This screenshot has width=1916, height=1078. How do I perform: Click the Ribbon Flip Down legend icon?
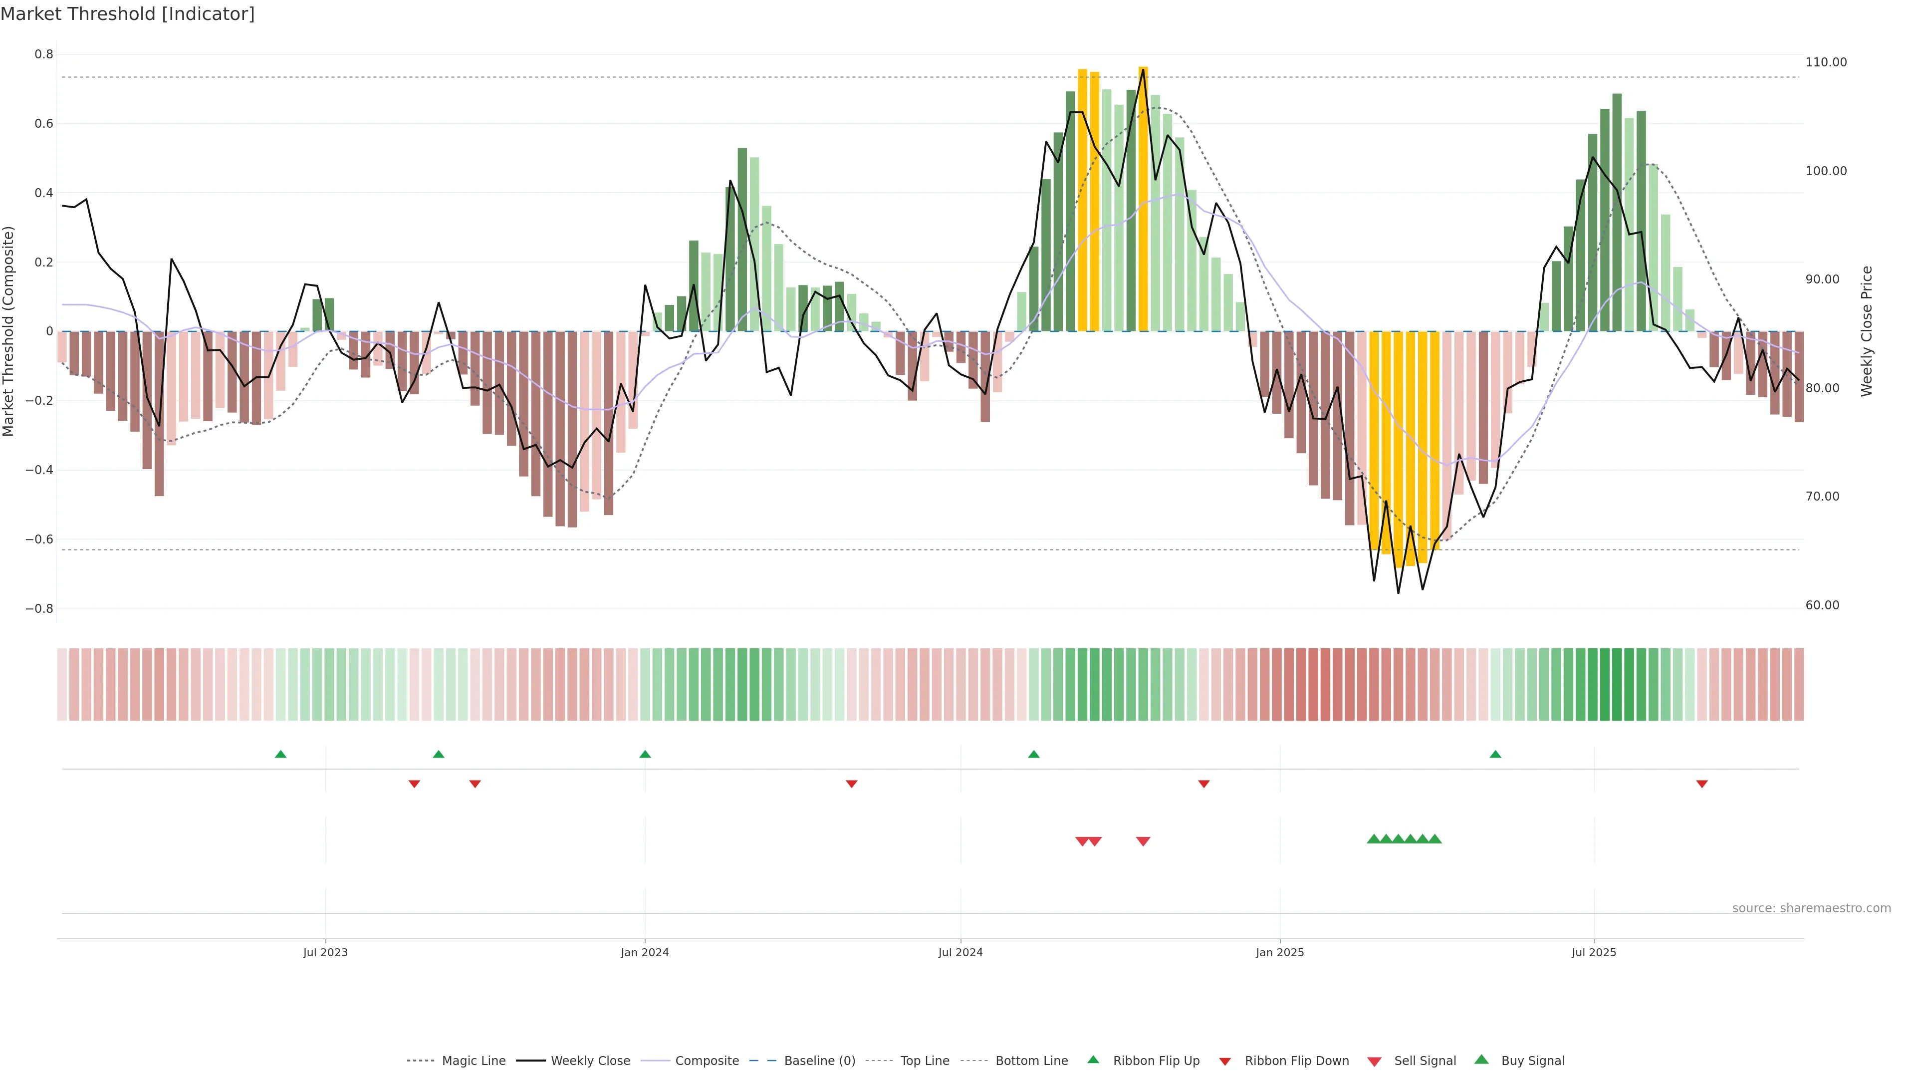[x=1224, y=1061]
